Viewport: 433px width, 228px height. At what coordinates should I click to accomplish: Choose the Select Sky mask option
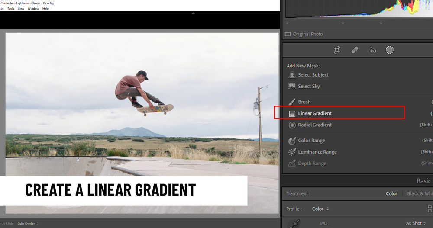(309, 86)
